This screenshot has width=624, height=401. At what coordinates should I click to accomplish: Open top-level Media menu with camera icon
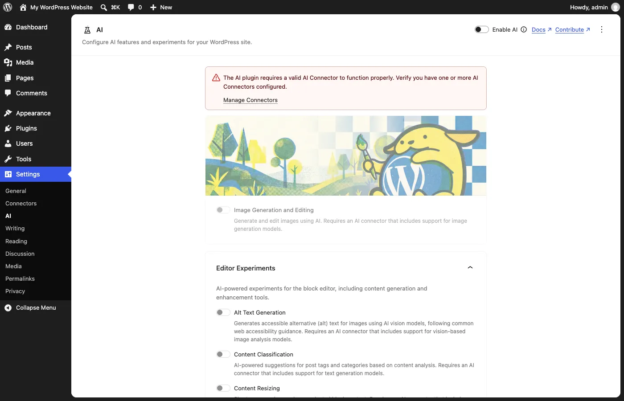click(36, 62)
